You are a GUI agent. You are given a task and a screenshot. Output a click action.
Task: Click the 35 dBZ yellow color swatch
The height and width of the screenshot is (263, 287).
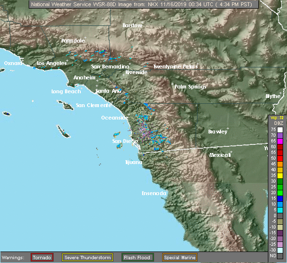tap(280, 175)
